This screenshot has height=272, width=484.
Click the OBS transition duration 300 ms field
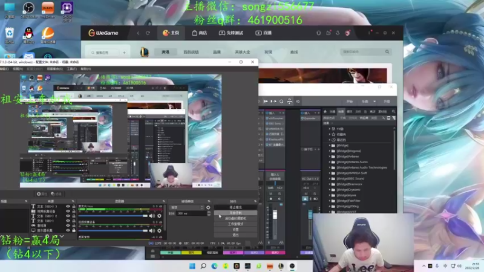point(191,213)
